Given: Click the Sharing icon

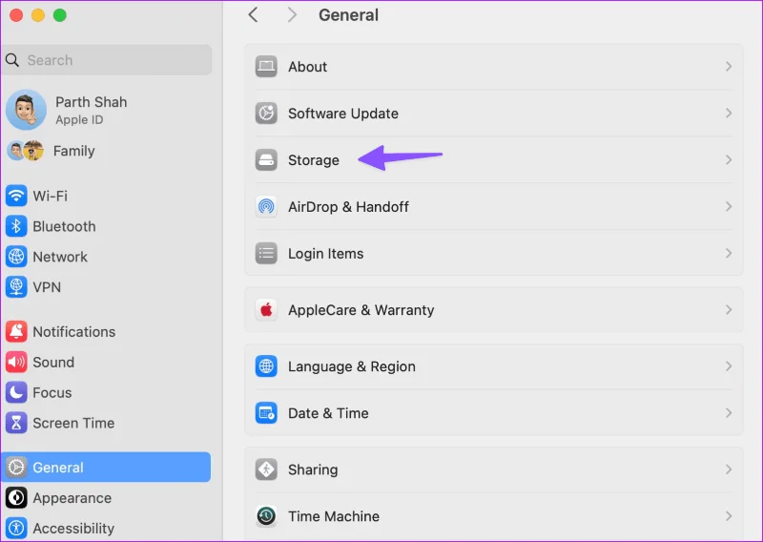Looking at the screenshot, I should [x=266, y=469].
